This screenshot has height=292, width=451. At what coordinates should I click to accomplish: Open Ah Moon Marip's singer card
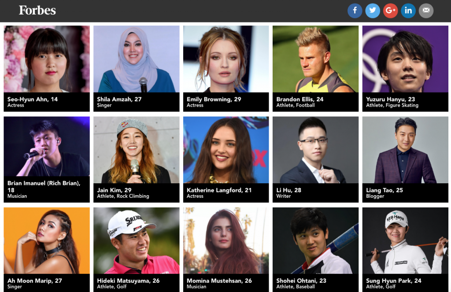(x=47, y=250)
